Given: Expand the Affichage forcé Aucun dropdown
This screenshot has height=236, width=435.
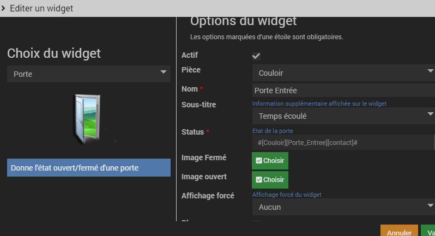Looking at the screenshot, I should pos(343,207).
